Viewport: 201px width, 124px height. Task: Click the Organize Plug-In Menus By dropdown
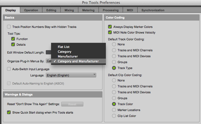click(49, 61)
